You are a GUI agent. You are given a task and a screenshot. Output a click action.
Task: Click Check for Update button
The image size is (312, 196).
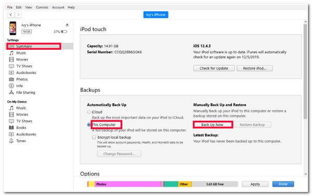coord(214,68)
